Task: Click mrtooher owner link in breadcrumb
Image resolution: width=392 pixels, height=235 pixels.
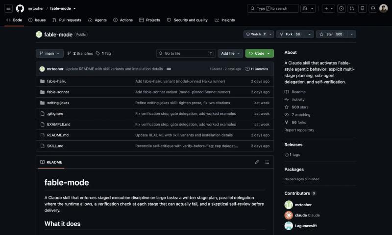Action: [36, 8]
